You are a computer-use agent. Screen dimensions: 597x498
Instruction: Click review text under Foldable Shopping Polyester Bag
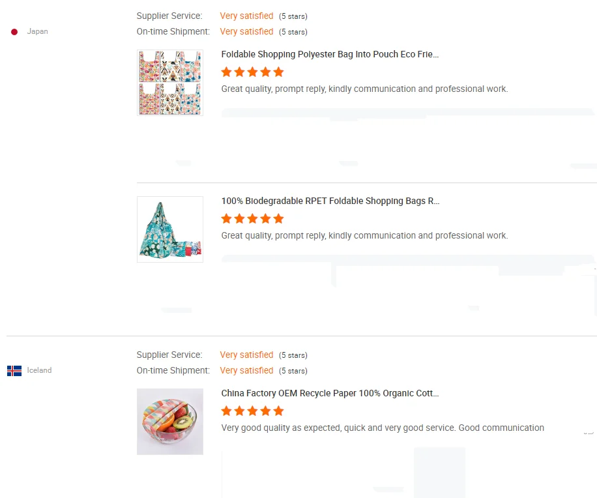[364, 89]
